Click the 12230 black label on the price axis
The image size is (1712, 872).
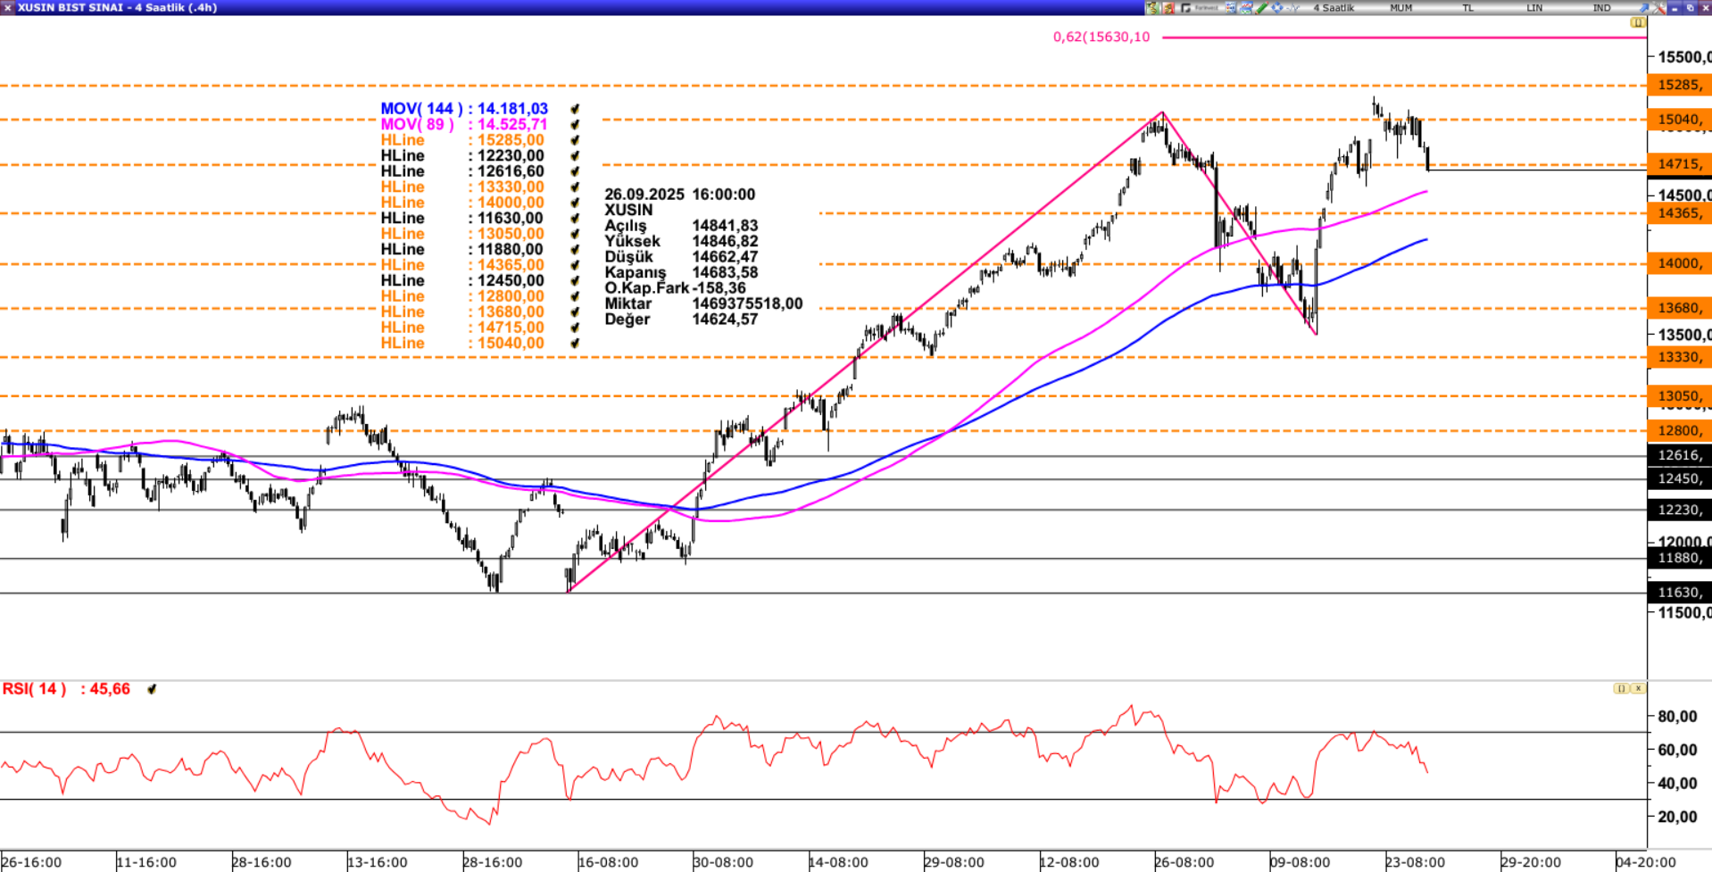point(1678,510)
